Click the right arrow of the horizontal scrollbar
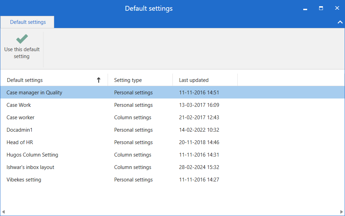345x216 pixels. coord(342,212)
